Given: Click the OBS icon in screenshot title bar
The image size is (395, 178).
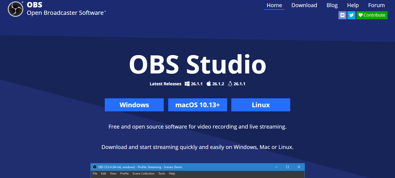Looking at the screenshot, I should tap(95, 167).
